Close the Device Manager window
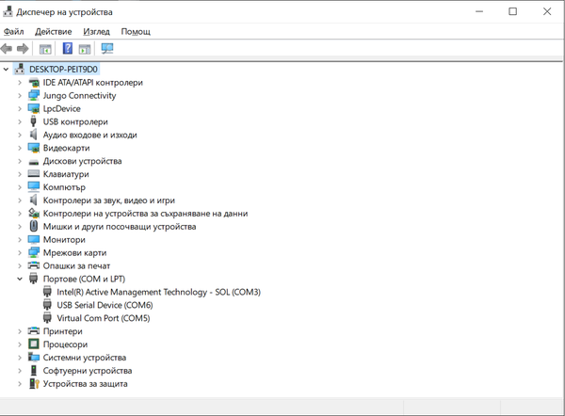 pyautogui.click(x=547, y=11)
